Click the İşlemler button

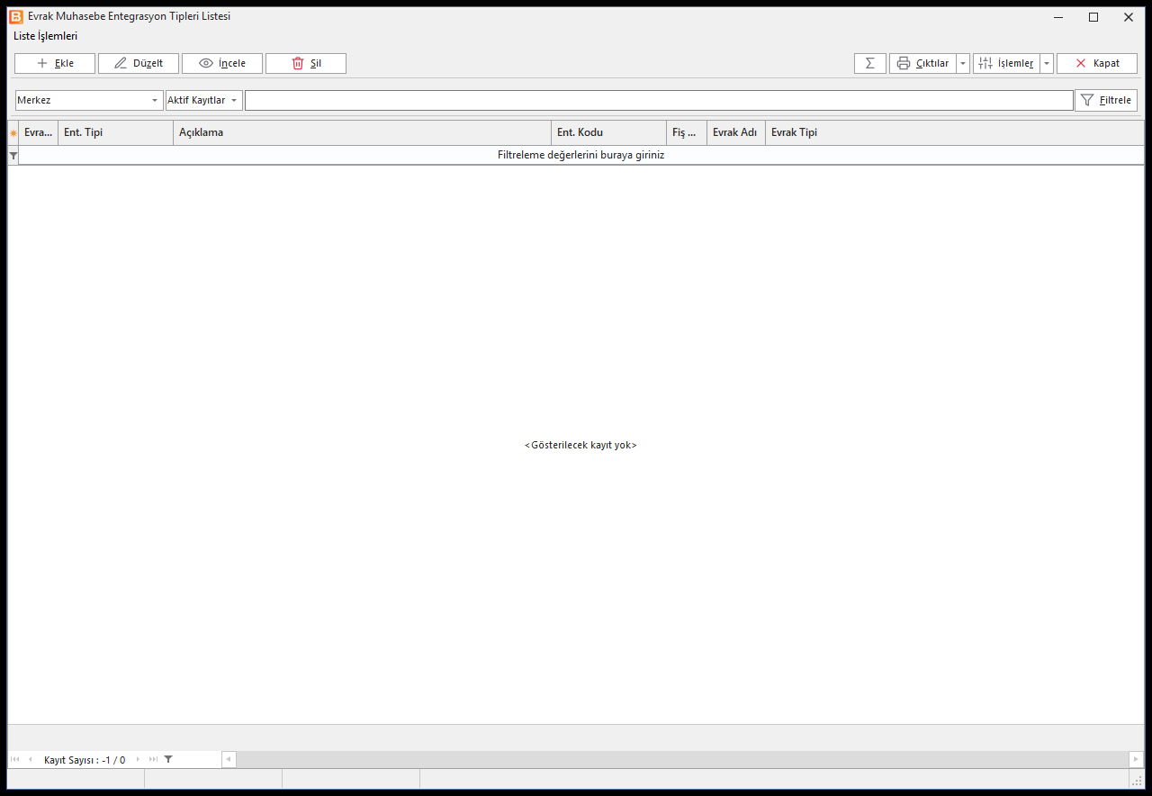tap(1006, 63)
